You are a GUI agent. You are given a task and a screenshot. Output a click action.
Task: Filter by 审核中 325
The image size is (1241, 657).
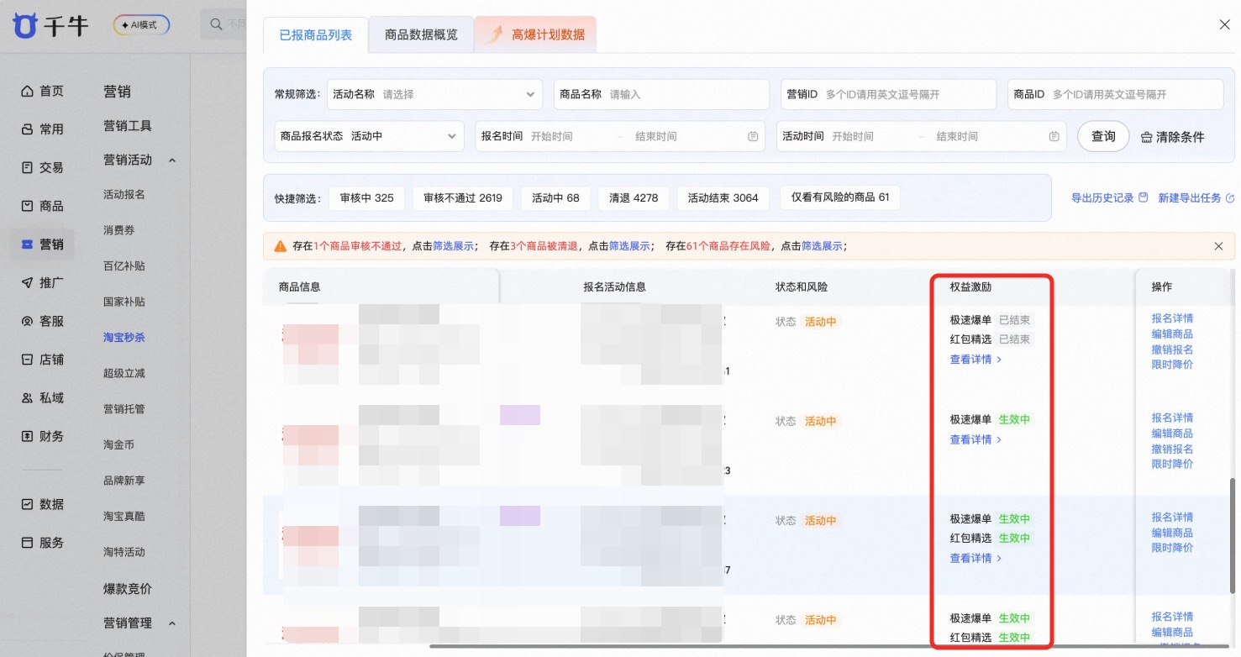click(366, 198)
